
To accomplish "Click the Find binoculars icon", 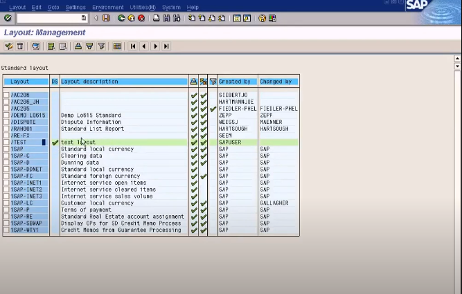I will click(166, 18).
